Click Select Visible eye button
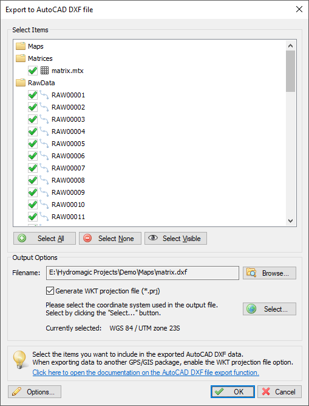Viewport: 309px width, 406px height. tap(175, 238)
